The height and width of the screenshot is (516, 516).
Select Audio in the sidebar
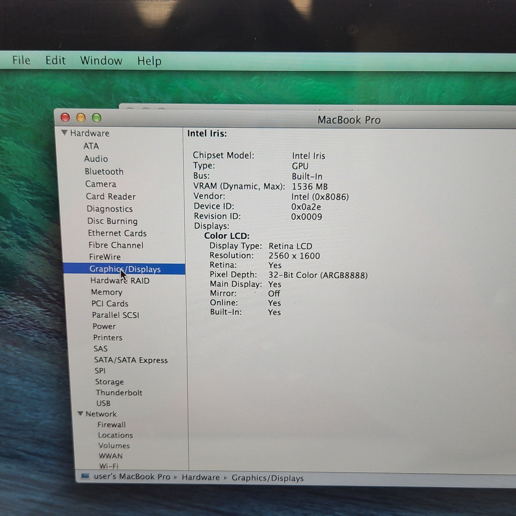[96, 159]
